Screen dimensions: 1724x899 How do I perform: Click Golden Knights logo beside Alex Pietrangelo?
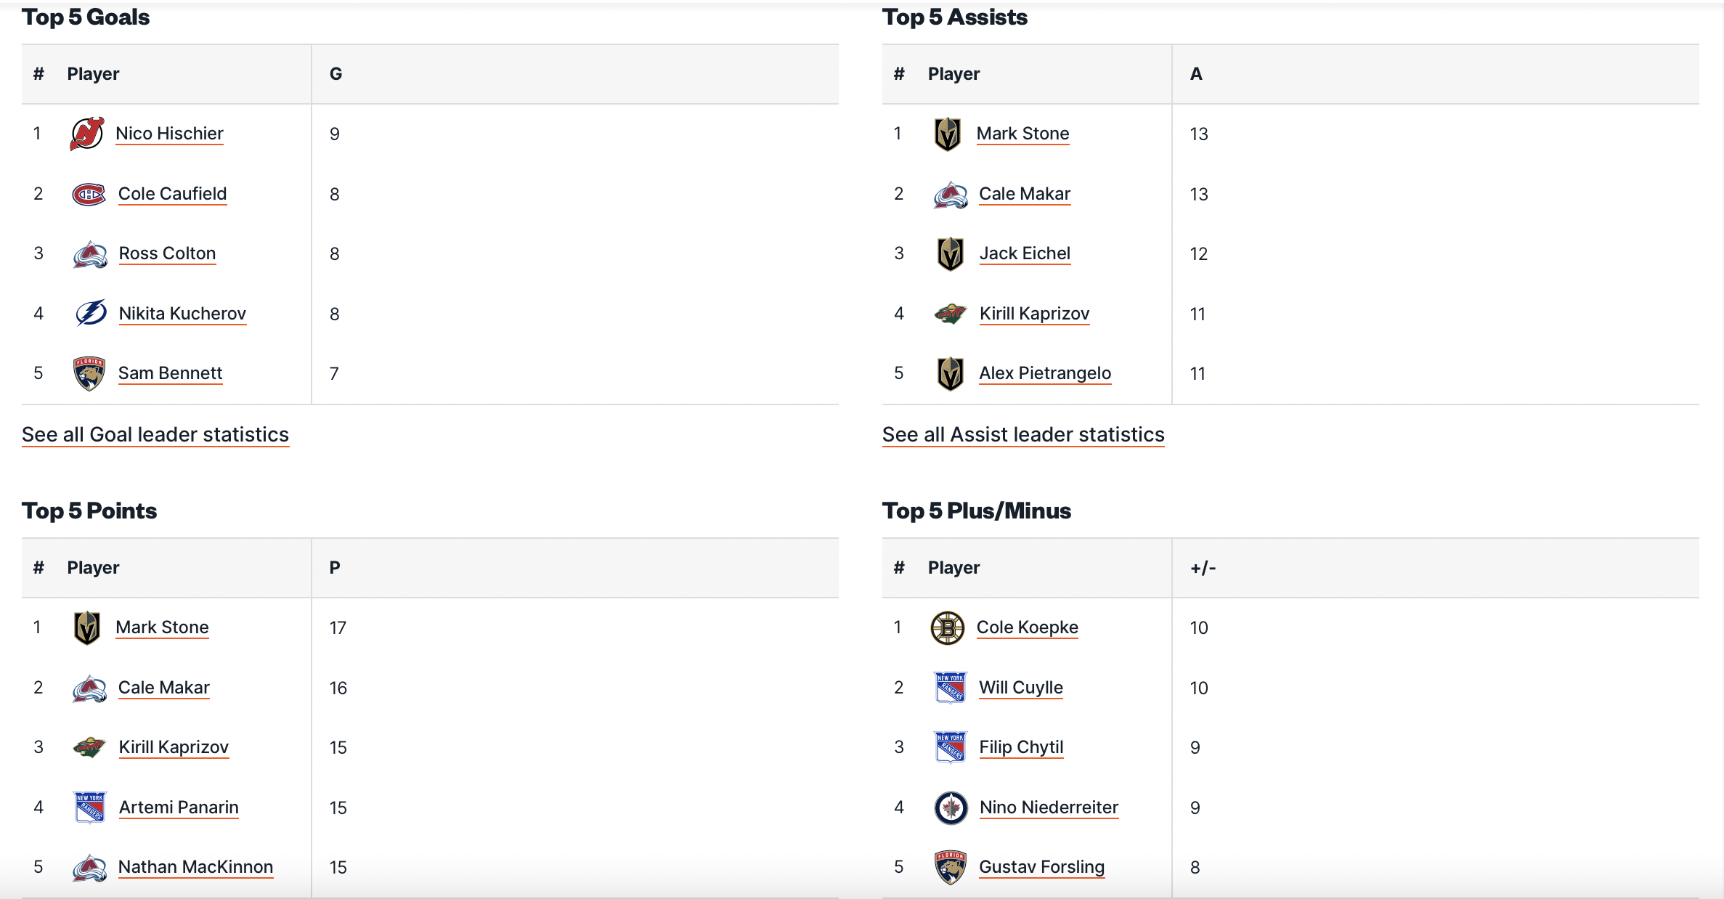point(951,374)
